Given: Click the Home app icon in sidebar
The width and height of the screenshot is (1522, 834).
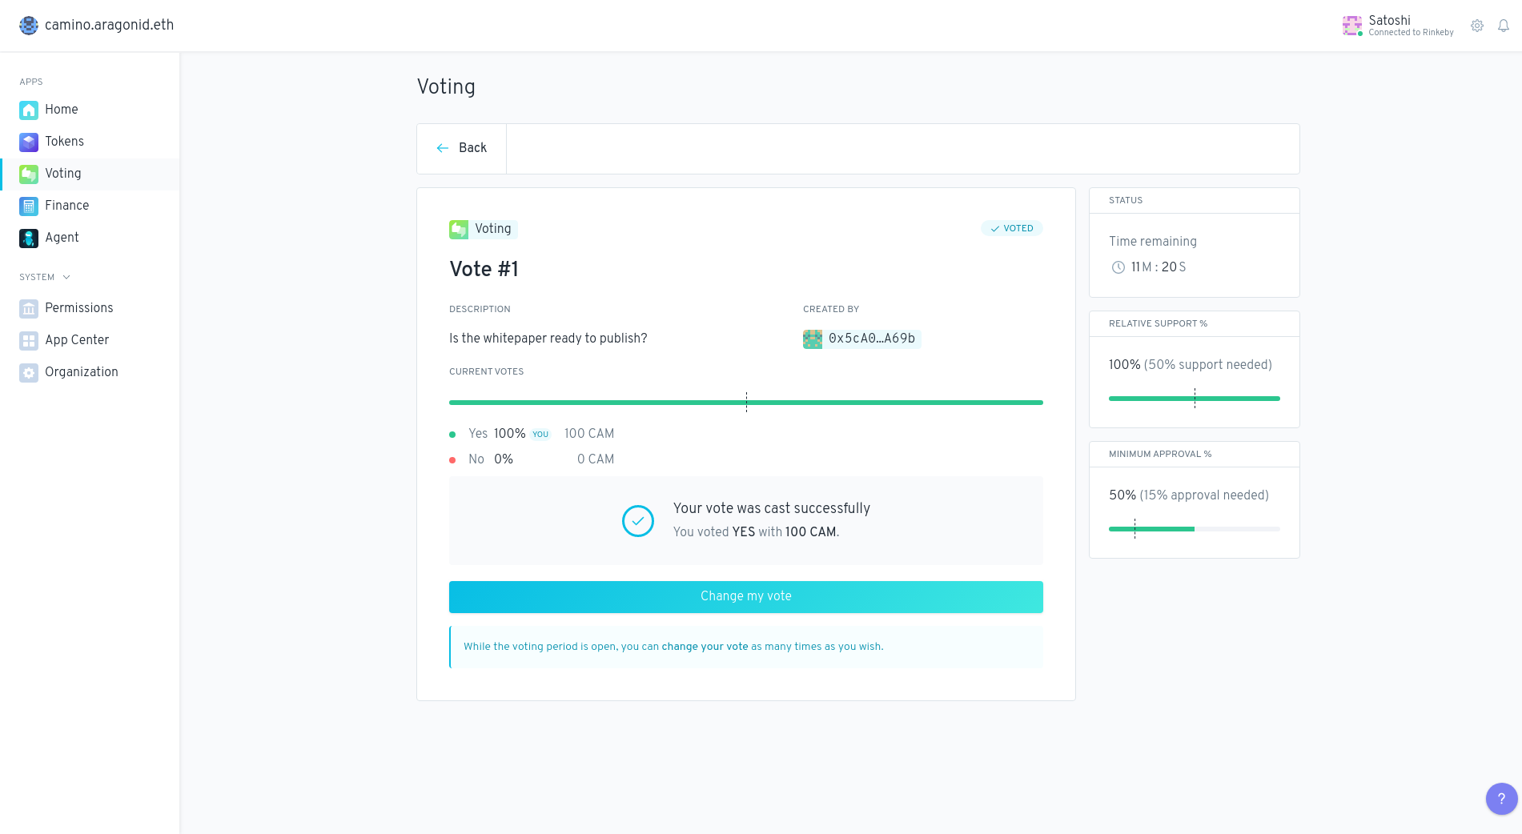Looking at the screenshot, I should coord(29,110).
